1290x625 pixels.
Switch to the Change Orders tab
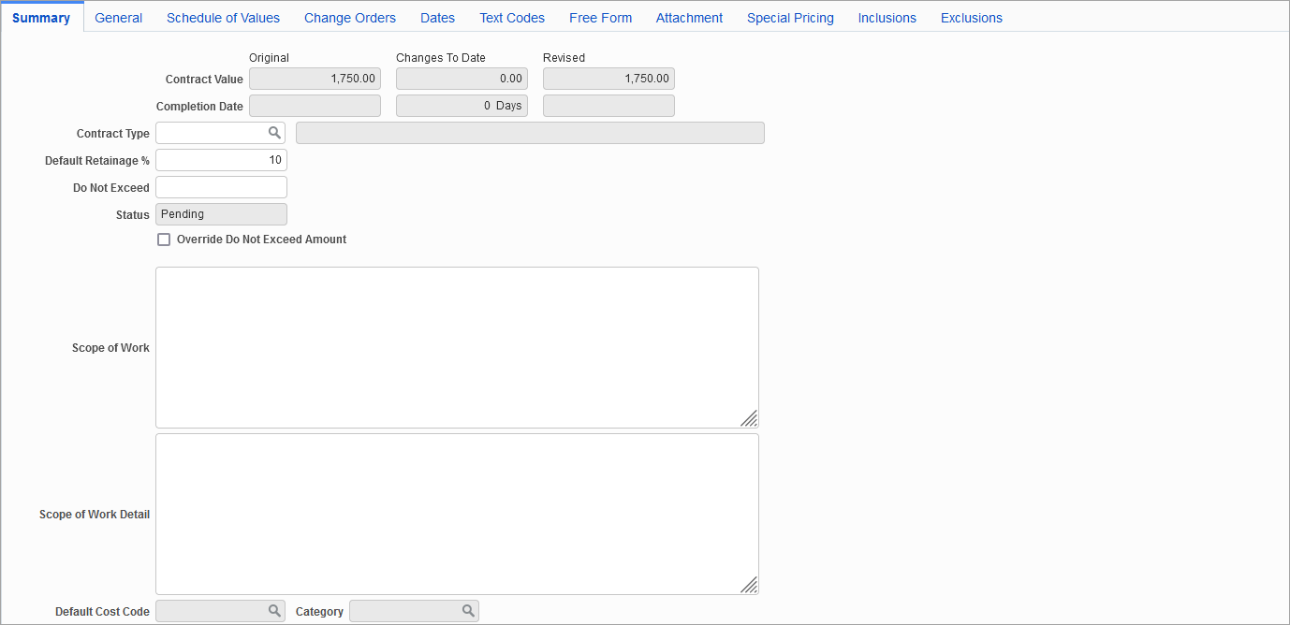[349, 17]
